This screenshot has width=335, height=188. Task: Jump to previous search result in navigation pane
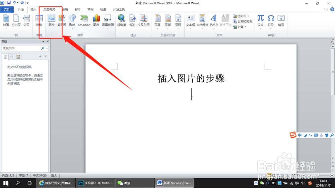[40, 56]
